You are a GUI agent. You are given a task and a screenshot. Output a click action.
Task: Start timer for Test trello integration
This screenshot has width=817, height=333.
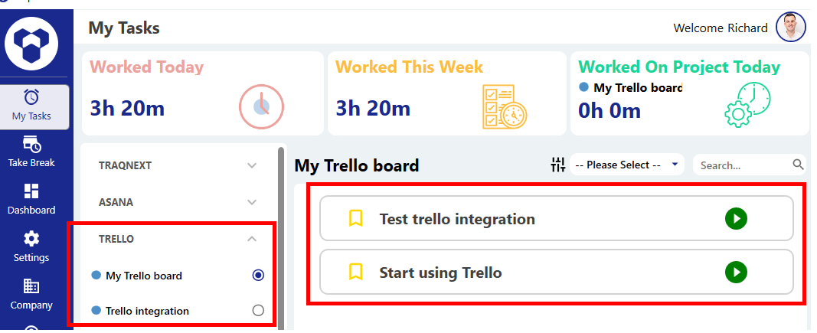click(x=736, y=219)
